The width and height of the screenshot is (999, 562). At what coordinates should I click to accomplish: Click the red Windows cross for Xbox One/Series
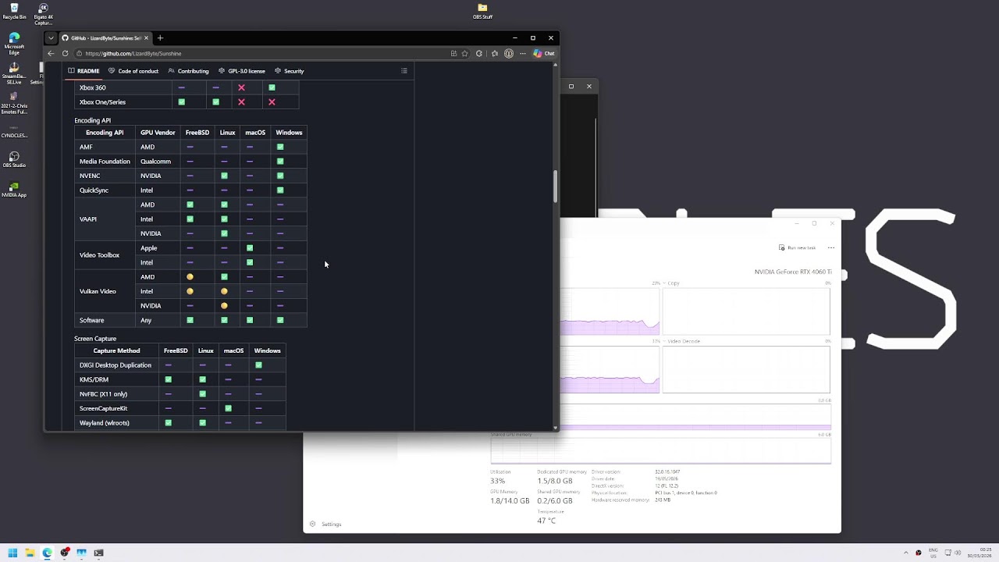tap(272, 102)
